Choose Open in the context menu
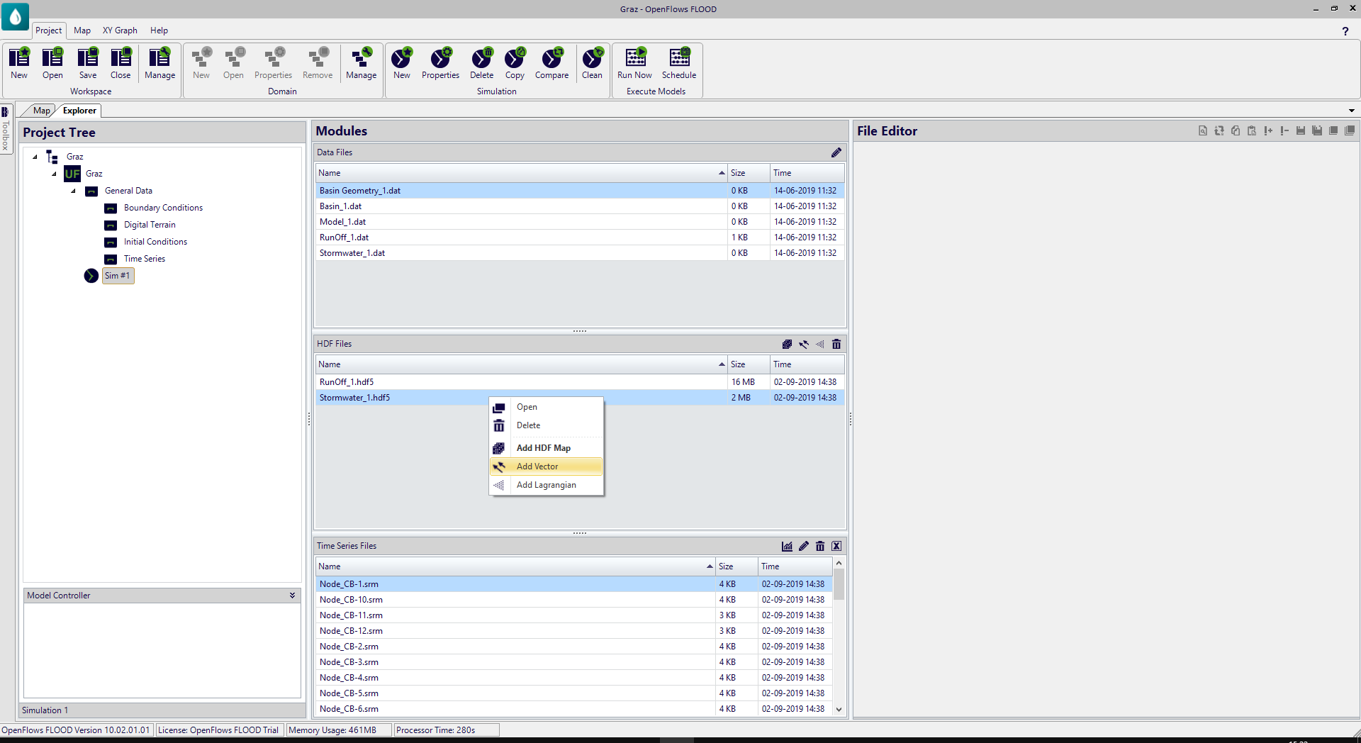This screenshot has height=743, width=1361. 547,407
